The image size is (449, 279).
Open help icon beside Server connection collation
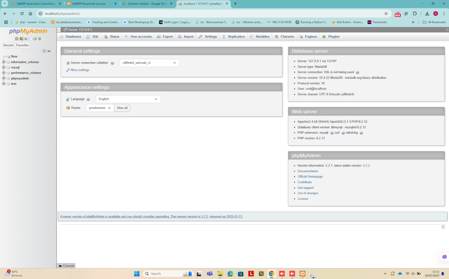112,63
